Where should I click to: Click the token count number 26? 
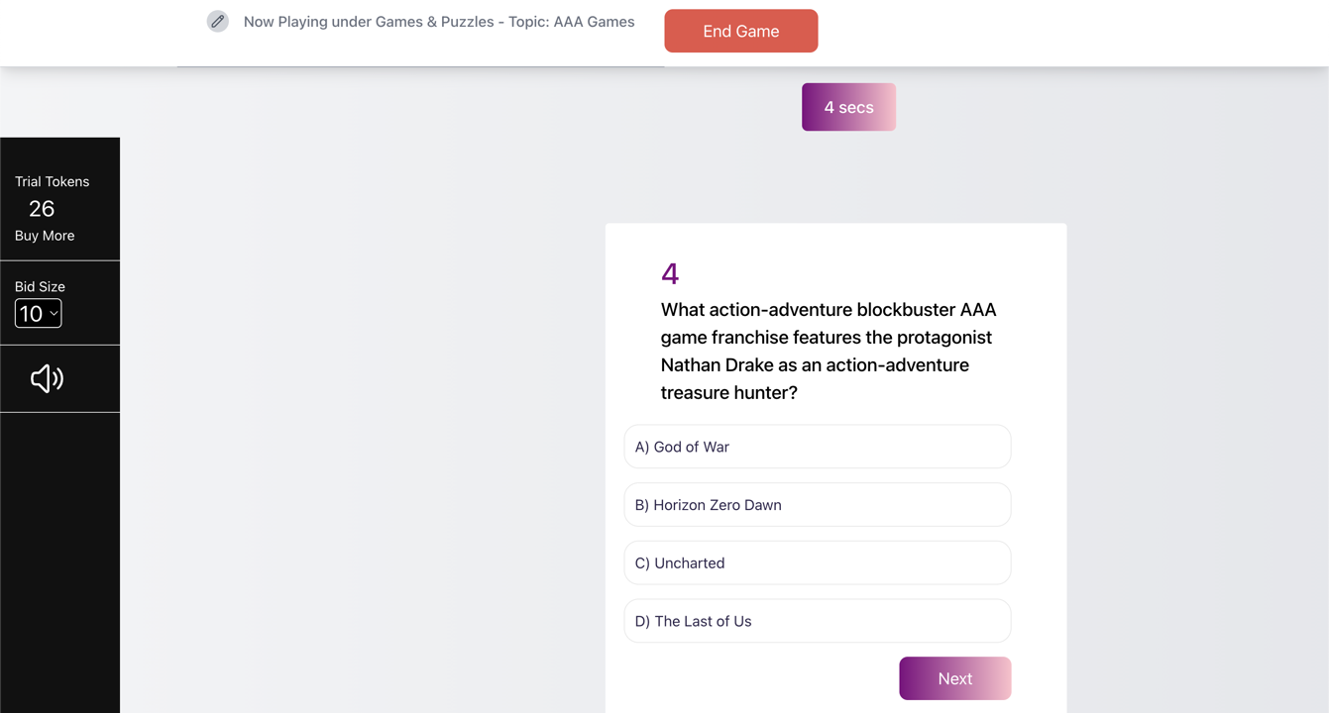(x=42, y=209)
